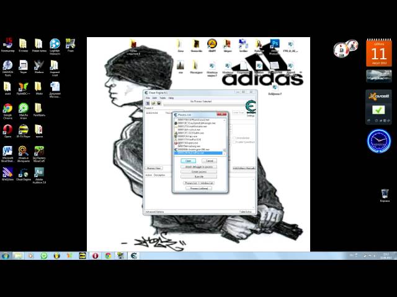The image size is (397, 297).
Task: Click Table Extras in Cheat Engine status bar
Action: 246,212
